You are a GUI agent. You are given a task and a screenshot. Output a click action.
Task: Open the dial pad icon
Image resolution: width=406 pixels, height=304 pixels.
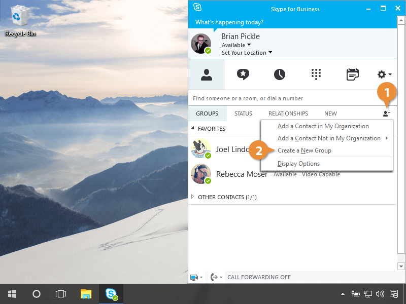coord(316,74)
